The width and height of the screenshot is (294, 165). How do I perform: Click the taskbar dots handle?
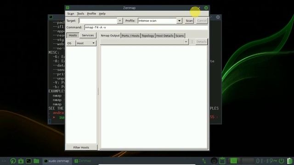tap(4, 161)
